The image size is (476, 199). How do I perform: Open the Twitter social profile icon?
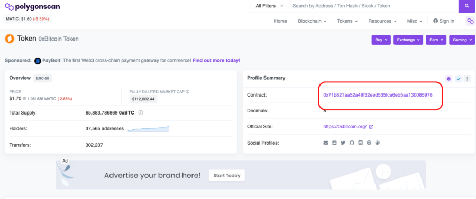[x=343, y=143]
